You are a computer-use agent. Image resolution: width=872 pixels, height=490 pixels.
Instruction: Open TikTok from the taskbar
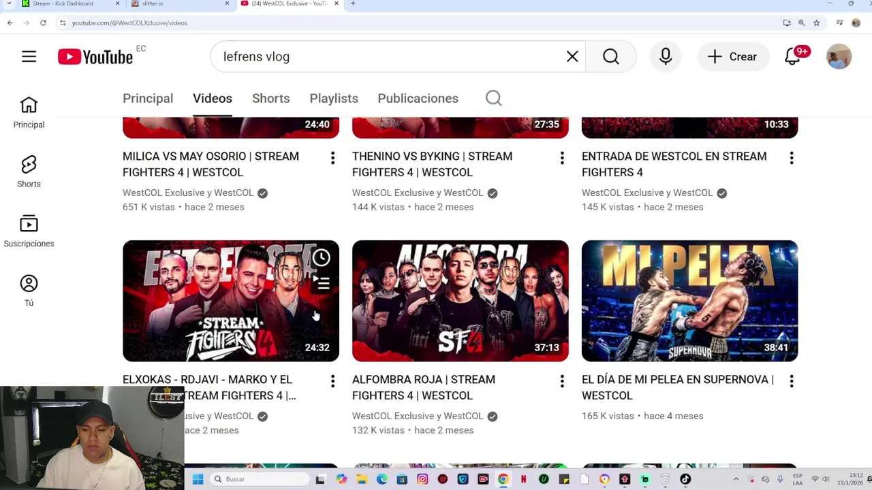tap(685, 479)
